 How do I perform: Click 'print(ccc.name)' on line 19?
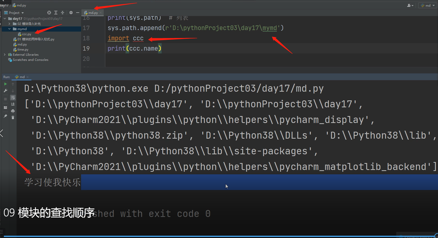[135, 48]
